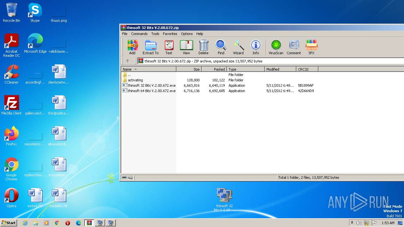Open the Help menu

coord(199,34)
